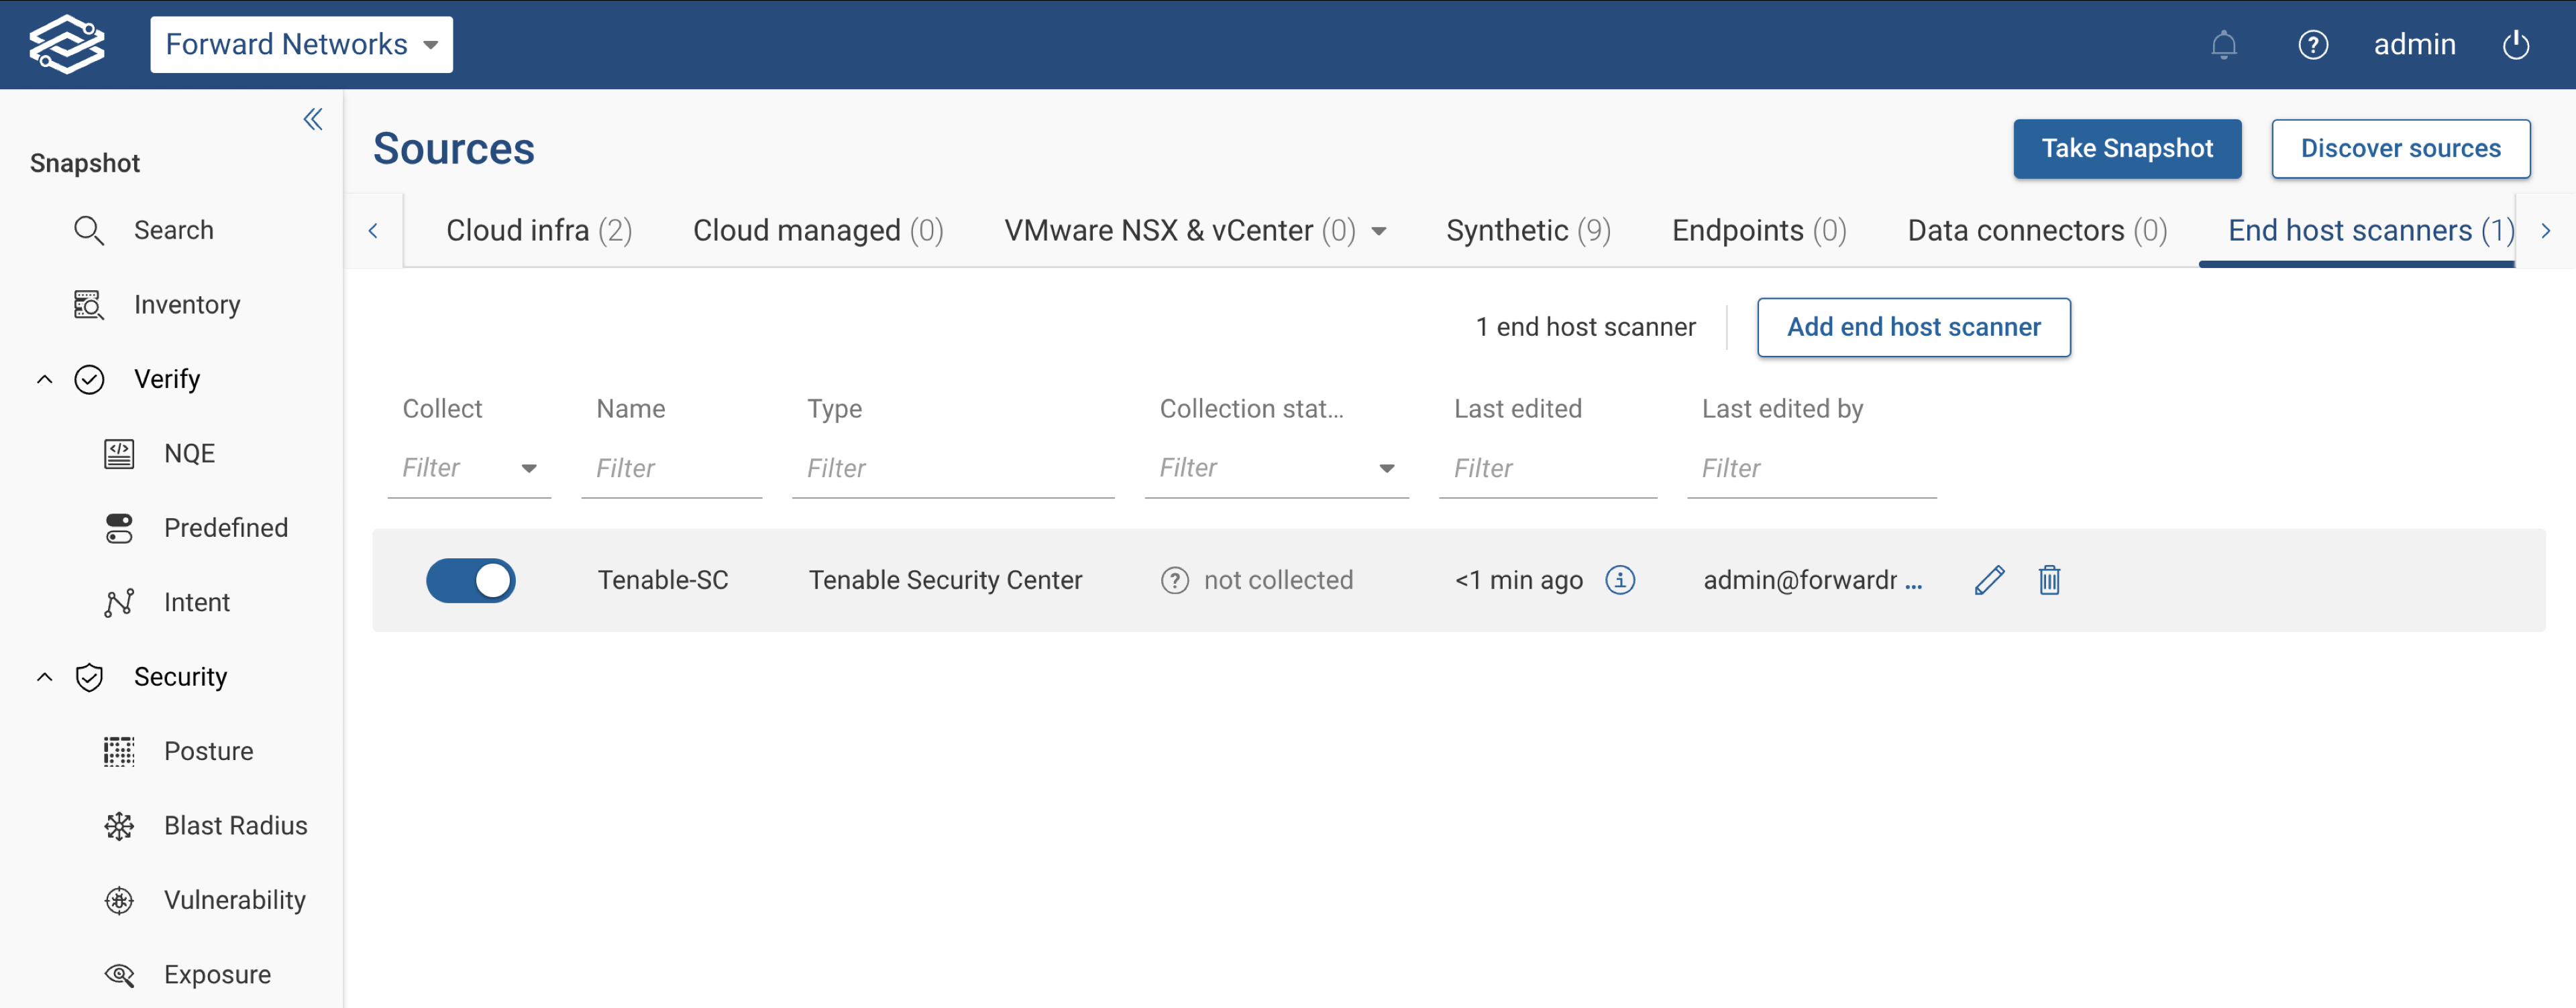Screen dimensions: 2576x1008
Task: Click the Name filter input field
Action: click(671, 468)
